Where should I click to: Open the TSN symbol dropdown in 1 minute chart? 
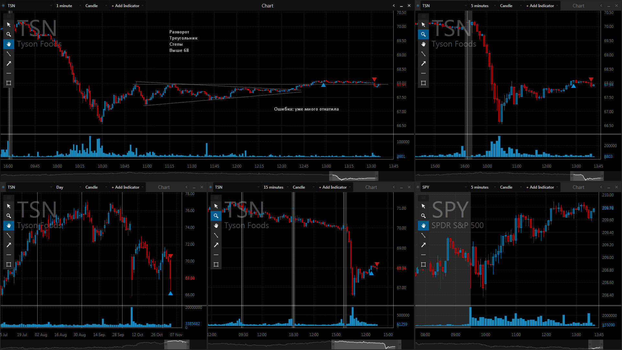tap(30, 6)
